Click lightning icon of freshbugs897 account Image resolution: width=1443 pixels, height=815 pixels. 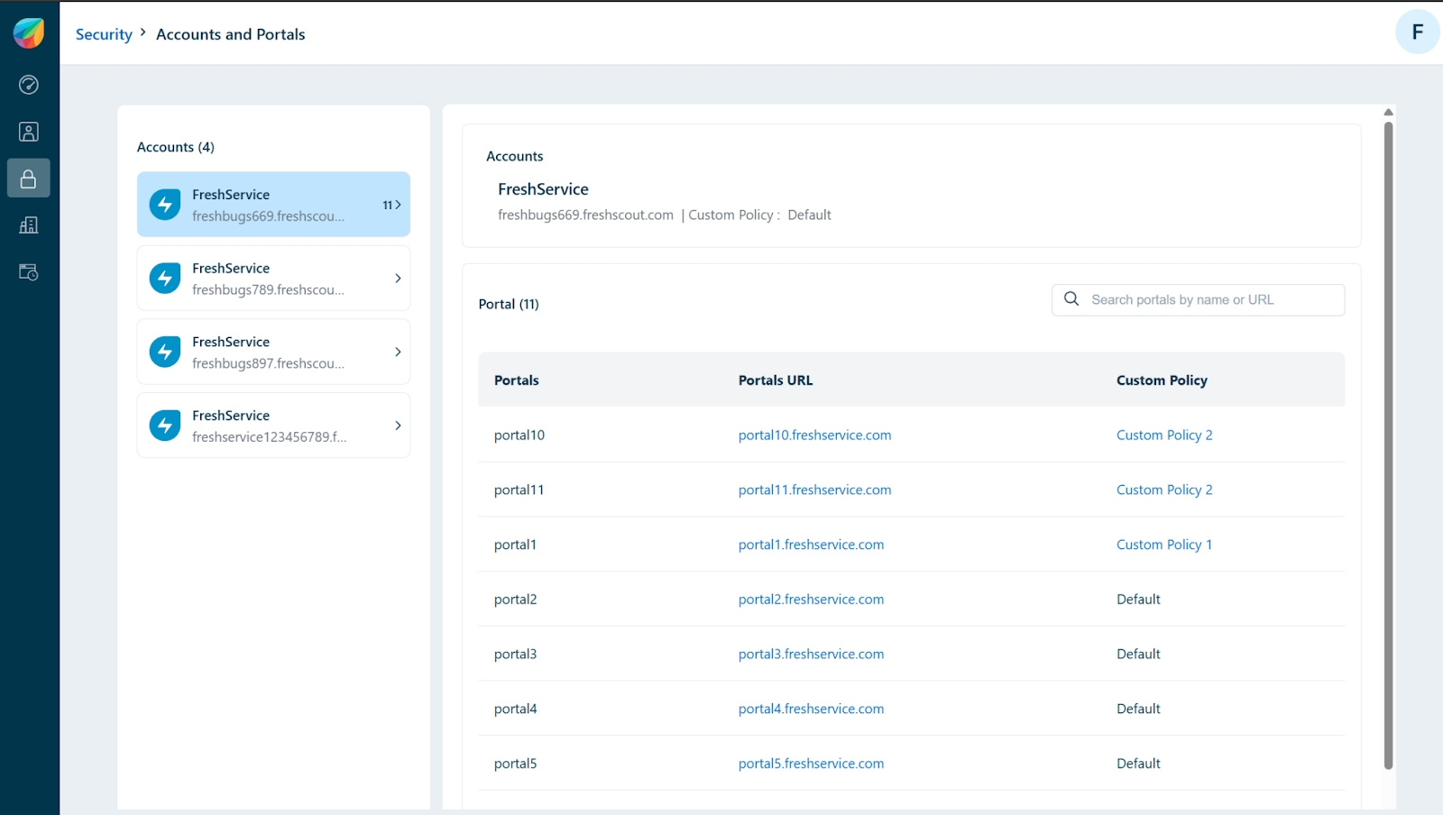[x=165, y=352]
